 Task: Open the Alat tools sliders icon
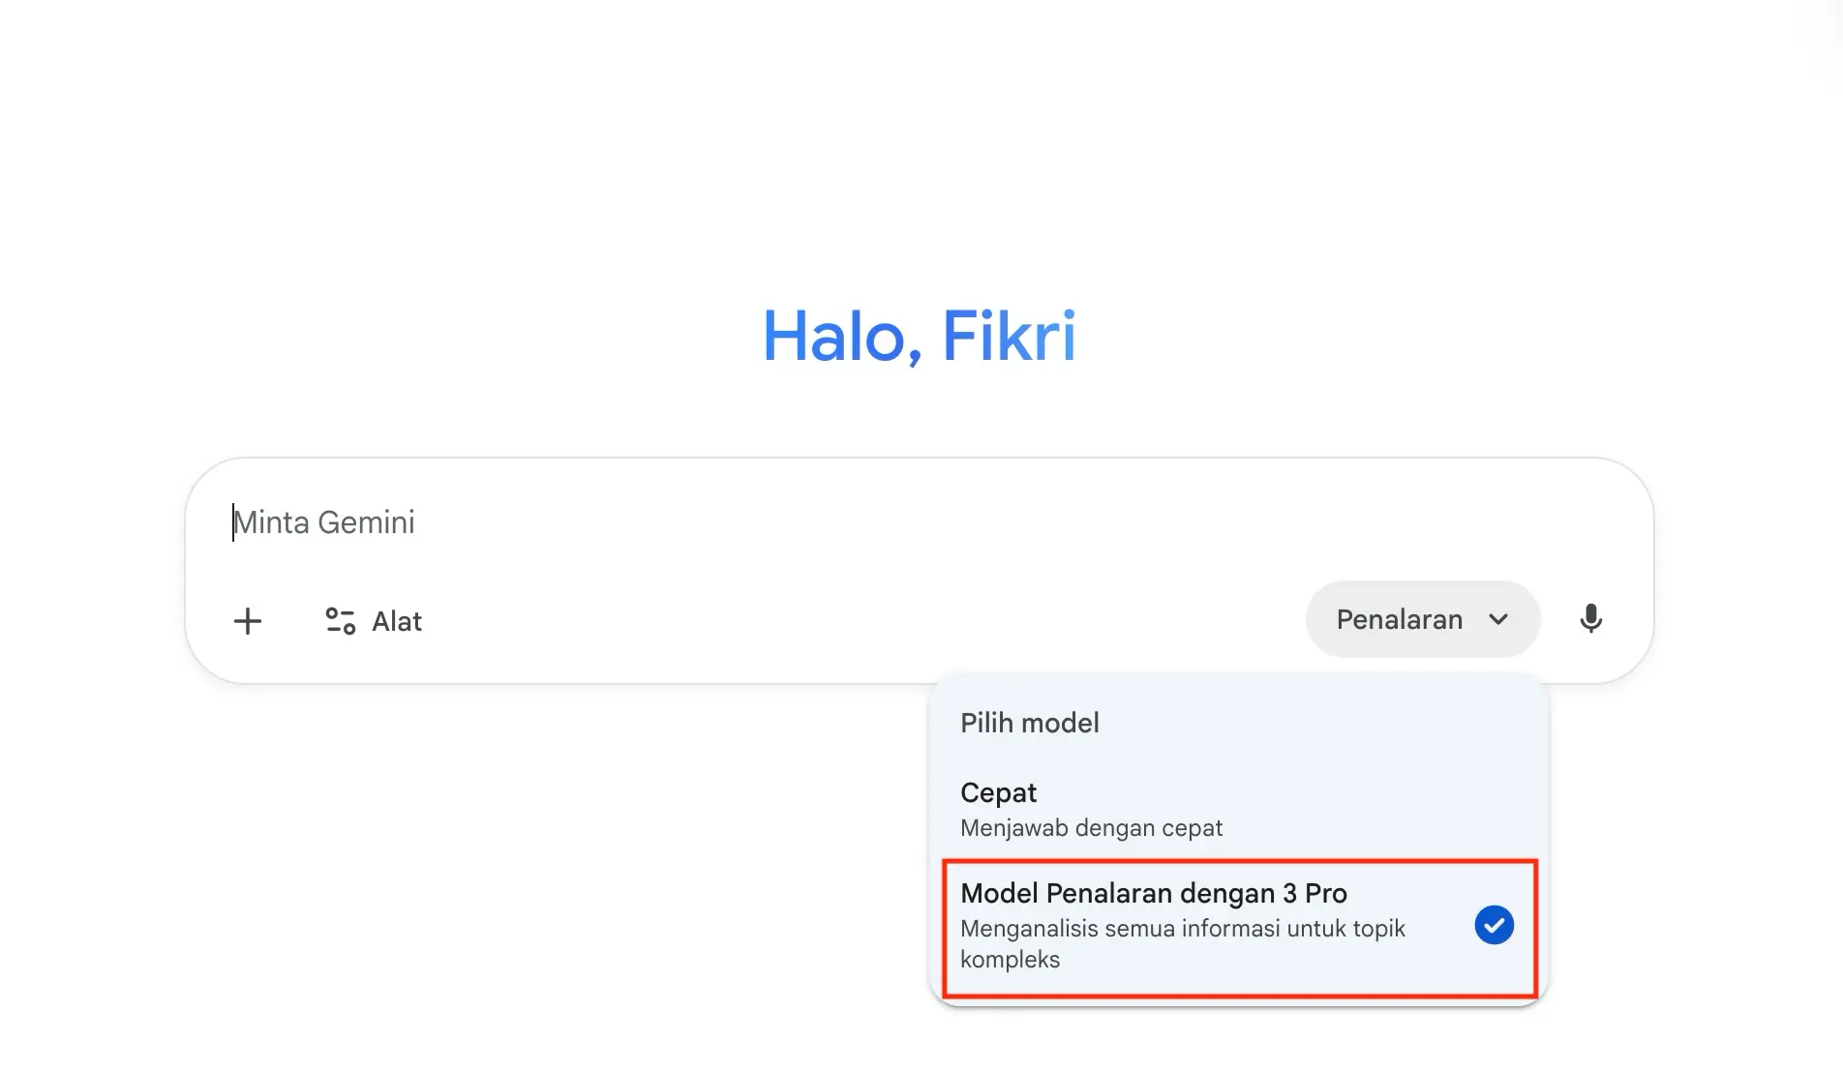point(340,621)
